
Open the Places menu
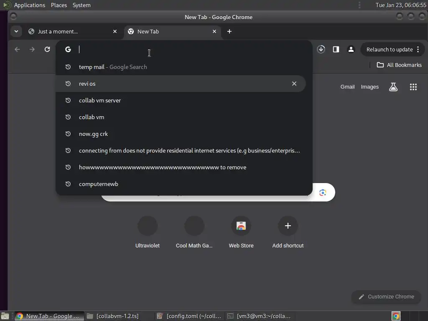point(59,5)
